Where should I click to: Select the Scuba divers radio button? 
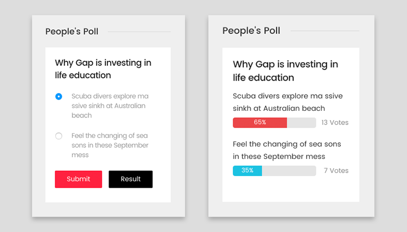(59, 96)
